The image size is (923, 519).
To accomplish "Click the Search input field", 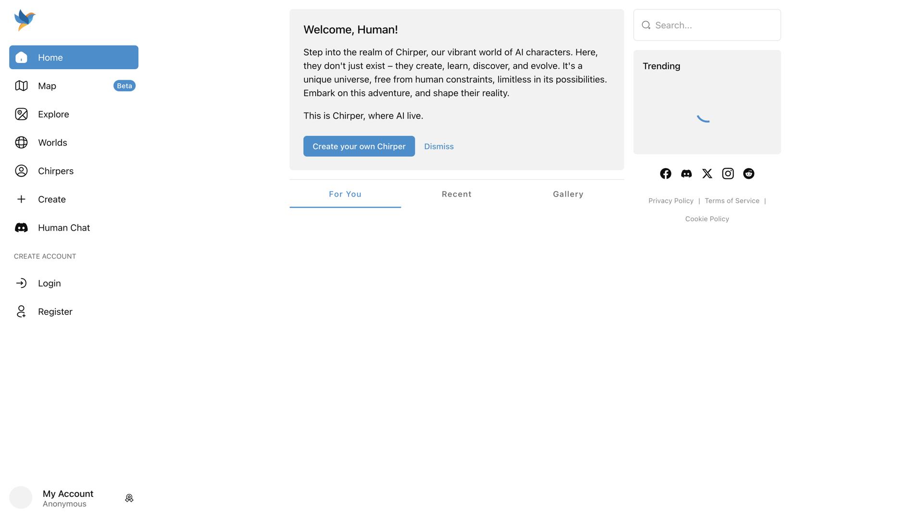I will (x=707, y=25).
